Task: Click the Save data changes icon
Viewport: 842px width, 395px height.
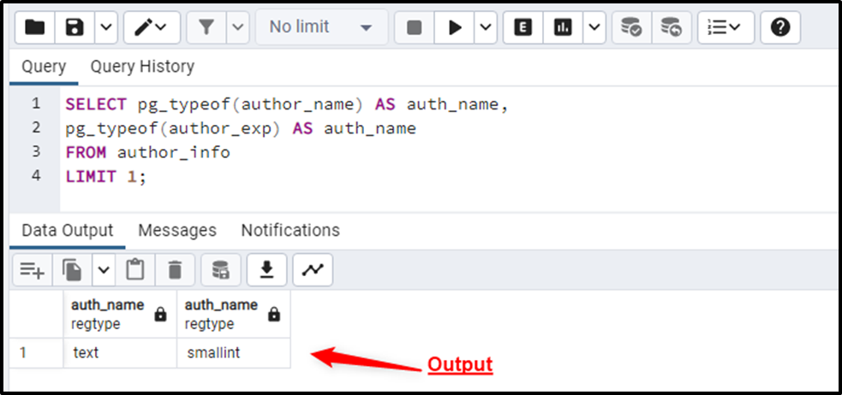Action: 221,269
